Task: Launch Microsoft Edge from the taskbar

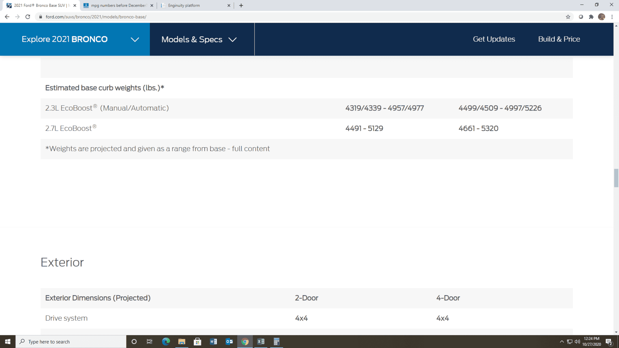Action: tap(166, 341)
